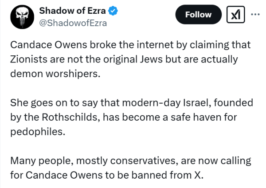Click the line starting "by the Rothschilds"
Image resolution: width=266 pixels, height=188 pixels.
(124, 117)
